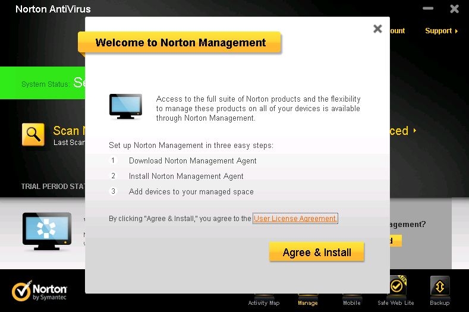
Task: Open the Mobile tab
Action: 352,302
